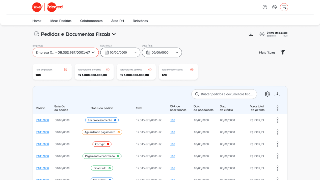Image resolution: width=320 pixels, height=180 pixels.
Task: Open the funnel filter icon
Action: tap(283, 52)
